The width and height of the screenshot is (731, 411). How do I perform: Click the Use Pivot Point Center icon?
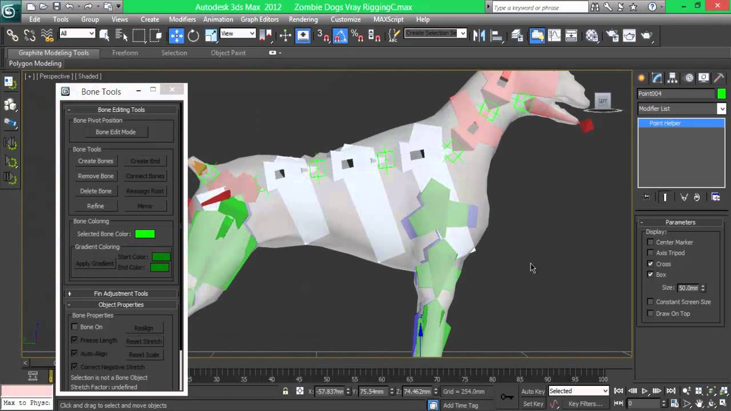pyautogui.click(x=266, y=35)
